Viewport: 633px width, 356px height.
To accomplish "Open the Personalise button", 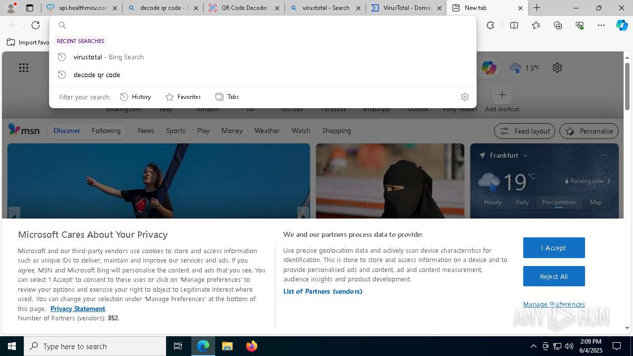I will [589, 131].
